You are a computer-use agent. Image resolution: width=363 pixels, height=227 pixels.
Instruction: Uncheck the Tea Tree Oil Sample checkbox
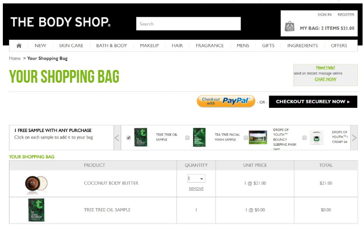pyautogui.click(x=129, y=138)
